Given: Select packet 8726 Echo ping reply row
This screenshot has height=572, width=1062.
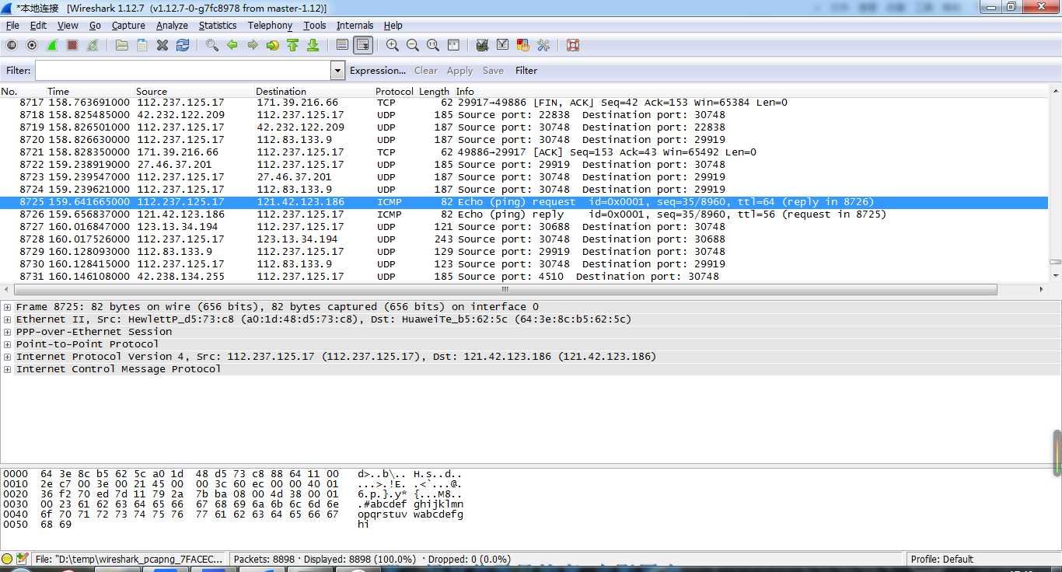Looking at the screenshot, I should (x=525, y=214).
